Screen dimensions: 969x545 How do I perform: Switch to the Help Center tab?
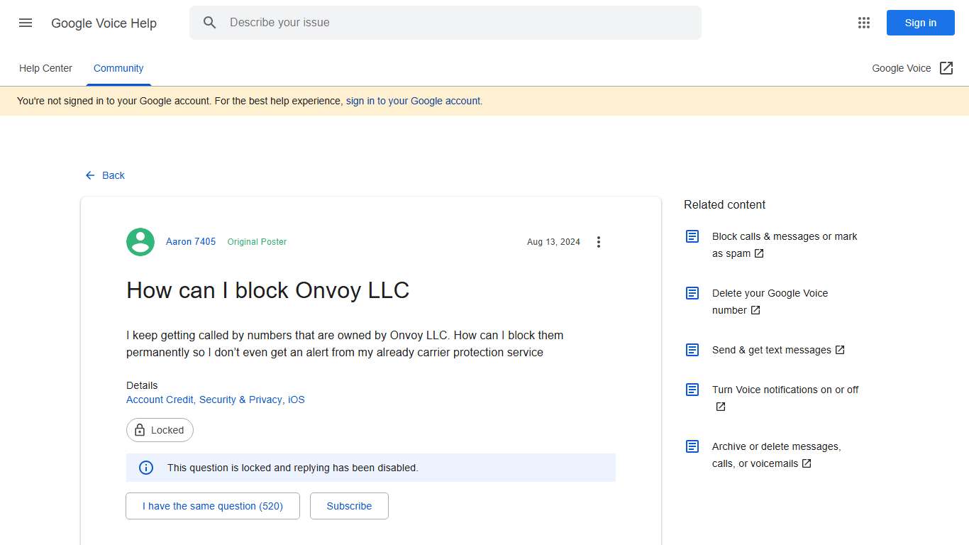45,67
